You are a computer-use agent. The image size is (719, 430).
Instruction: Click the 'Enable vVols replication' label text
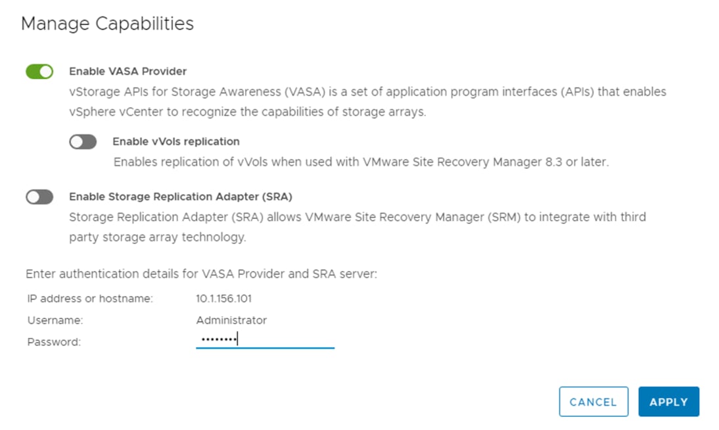(x=175, y=141)
